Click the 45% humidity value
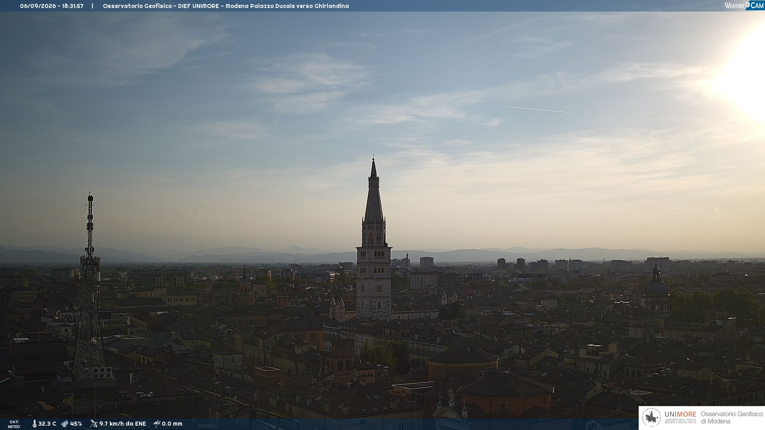 [76, 424]
